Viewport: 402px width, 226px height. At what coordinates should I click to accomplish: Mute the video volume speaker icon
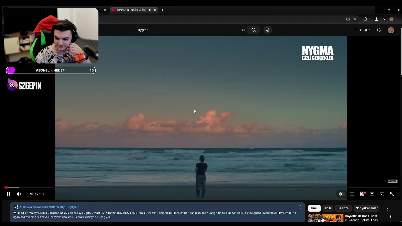(x=19, y=194)
